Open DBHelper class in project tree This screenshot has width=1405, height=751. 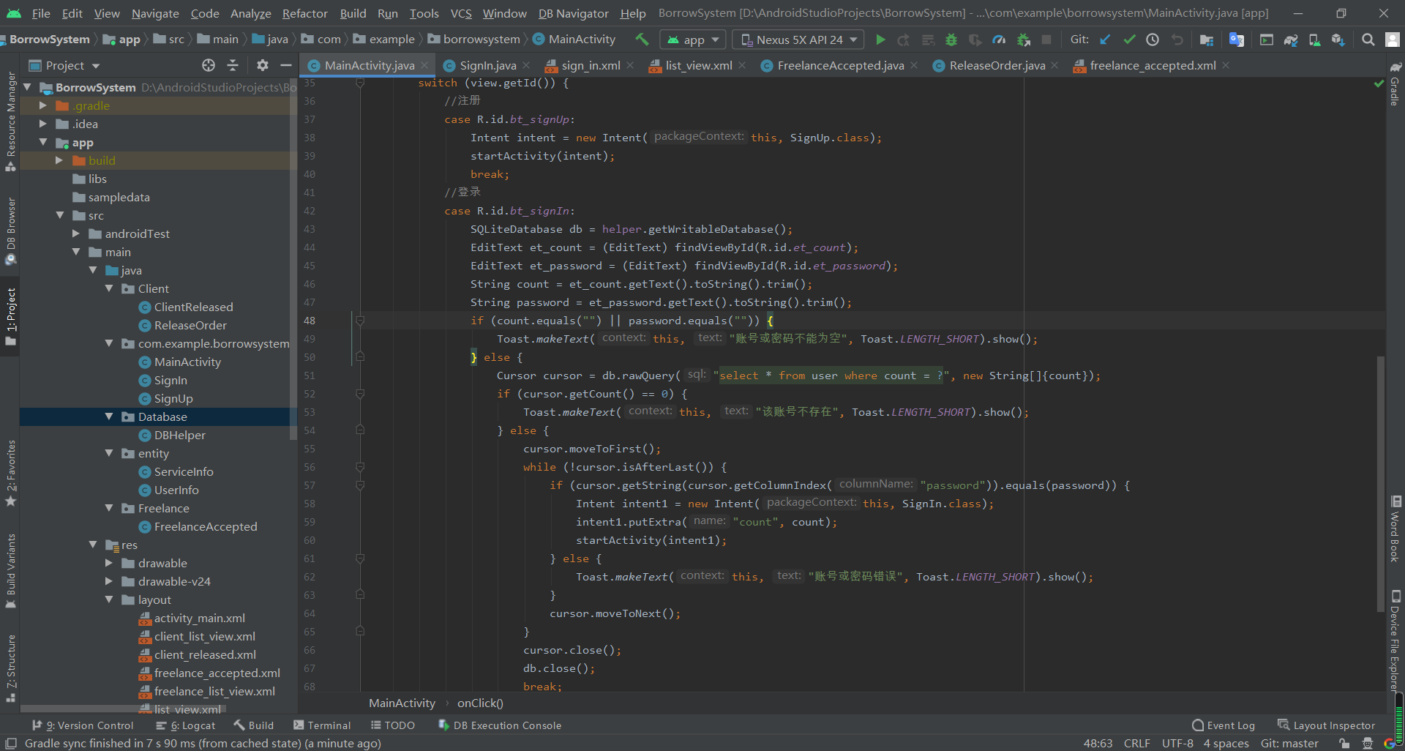(x=179, y=435)
